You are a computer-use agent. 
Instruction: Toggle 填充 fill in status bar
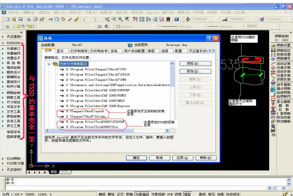211,194
